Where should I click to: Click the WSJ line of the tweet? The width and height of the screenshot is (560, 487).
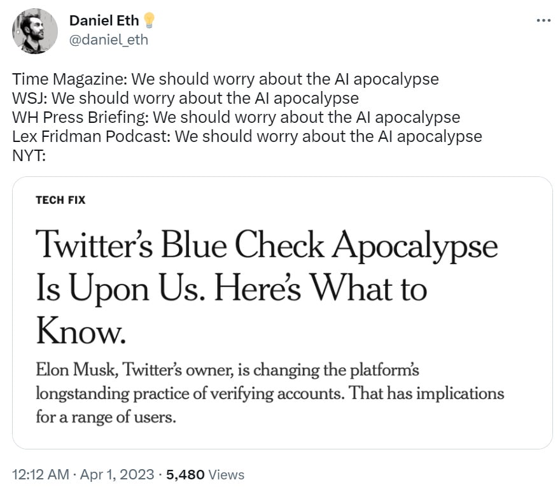(x=185, y=99)
